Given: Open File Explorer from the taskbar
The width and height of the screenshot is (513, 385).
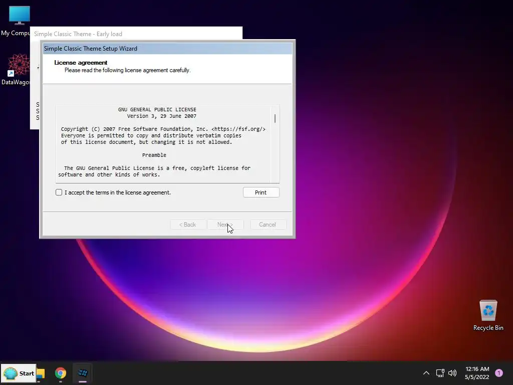Looking at the screenshot, I should tap(41, 373).
